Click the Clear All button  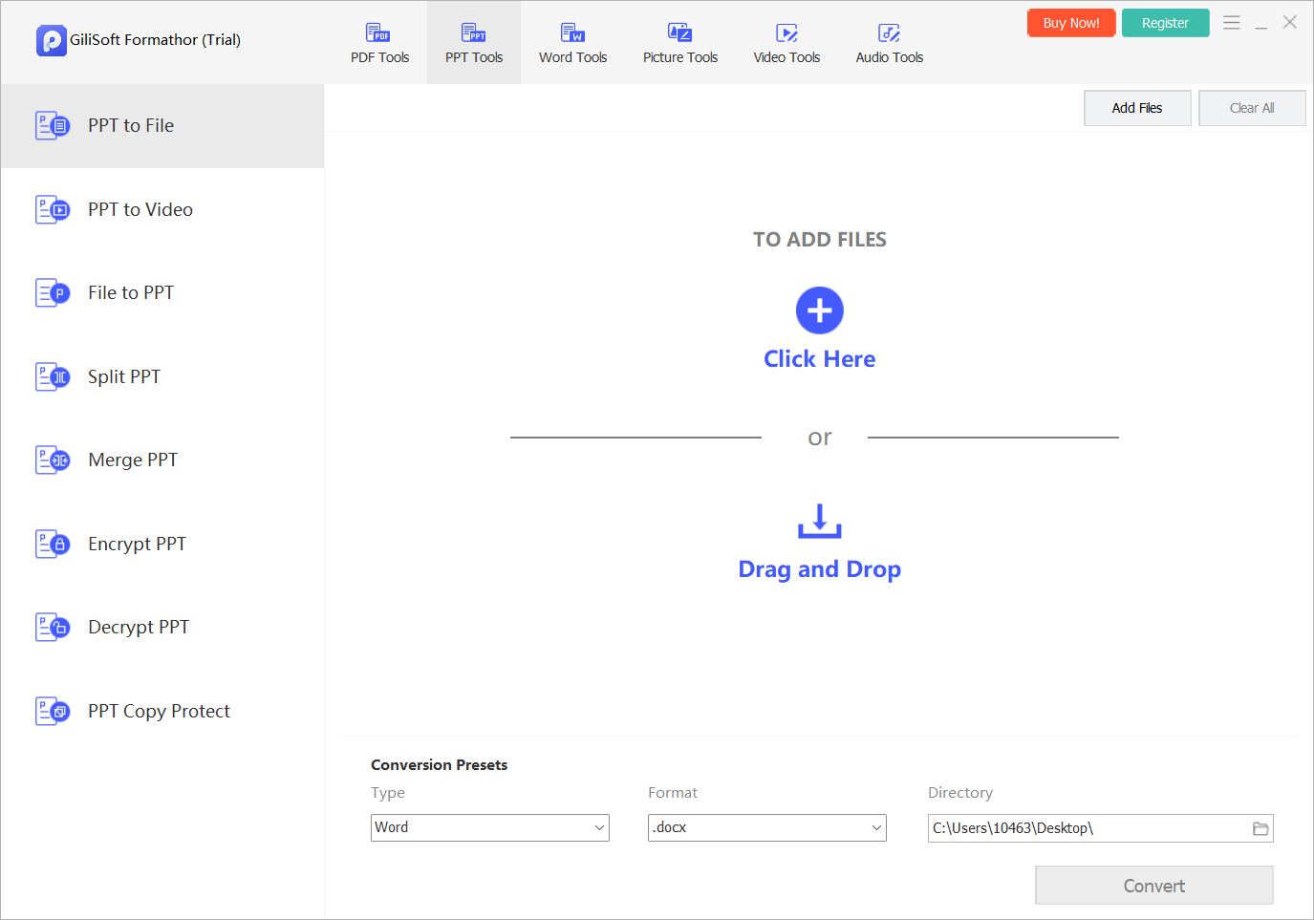coord(1252,108)
